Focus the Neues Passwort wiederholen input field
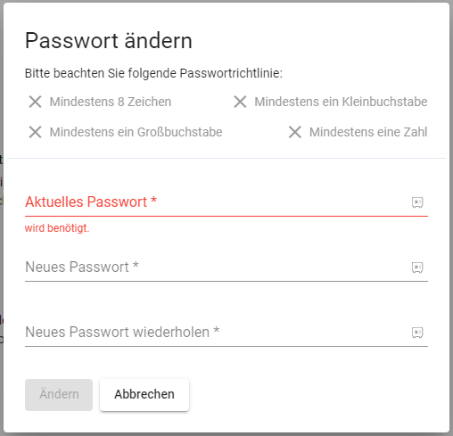The image size is (453, 436). point(217,333)
